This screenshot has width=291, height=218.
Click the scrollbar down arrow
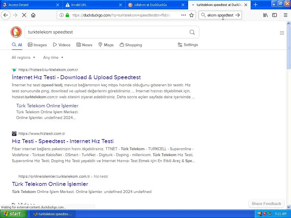[289, 207]
